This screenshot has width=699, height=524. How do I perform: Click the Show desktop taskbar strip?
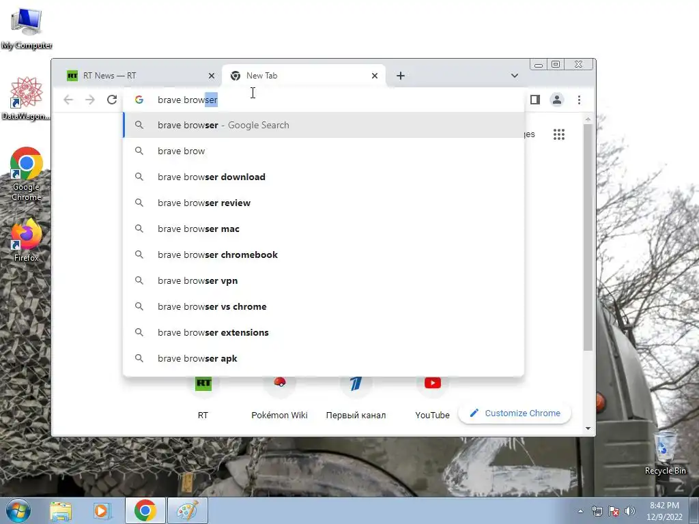694,511
